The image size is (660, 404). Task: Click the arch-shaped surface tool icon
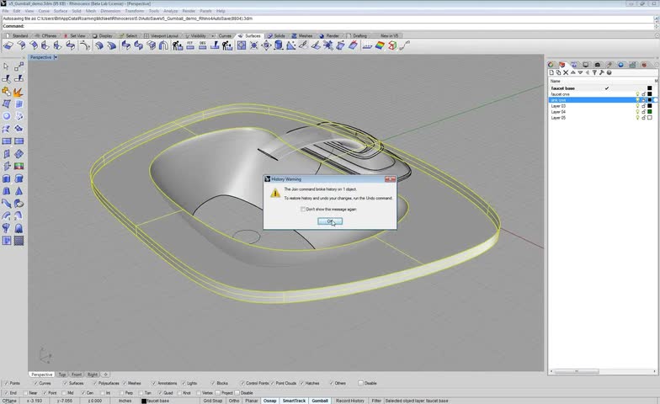(163, 45)
